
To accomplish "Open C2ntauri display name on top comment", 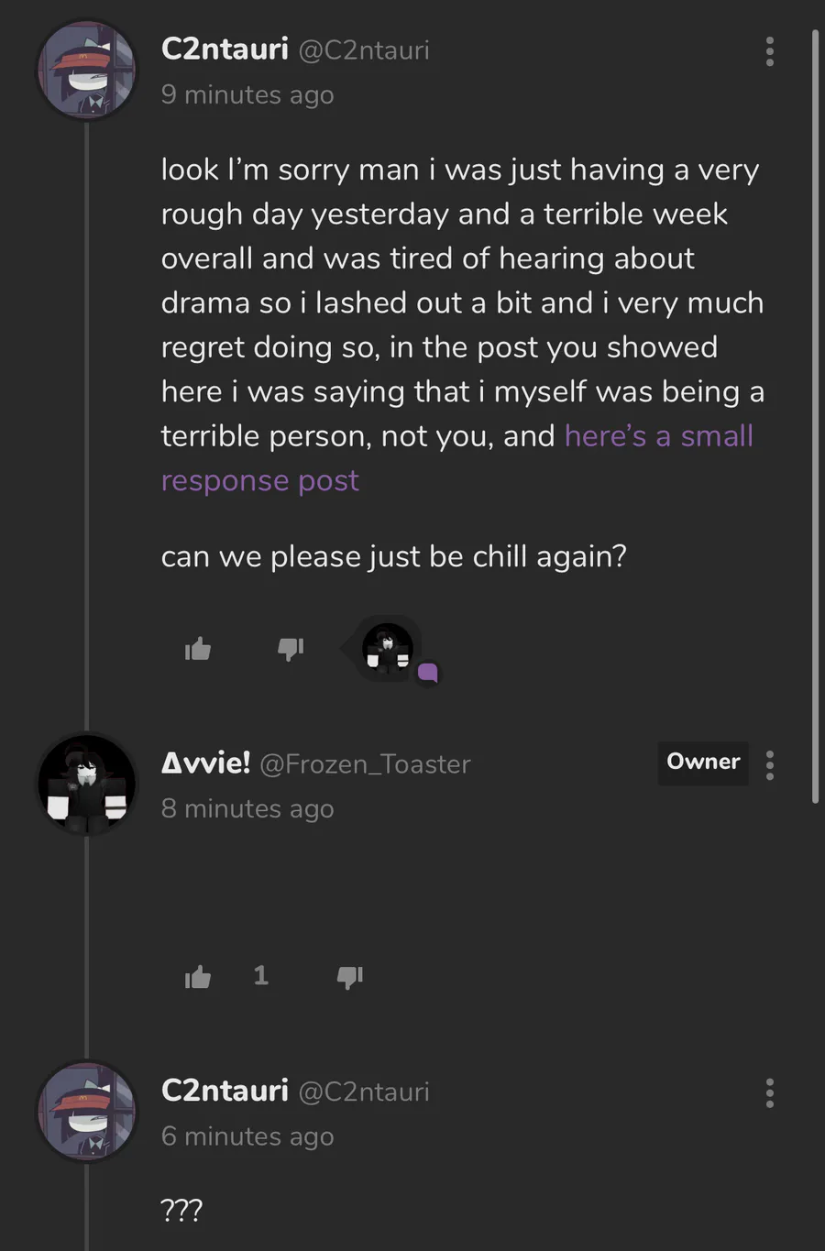I will (x=225, y=49).
